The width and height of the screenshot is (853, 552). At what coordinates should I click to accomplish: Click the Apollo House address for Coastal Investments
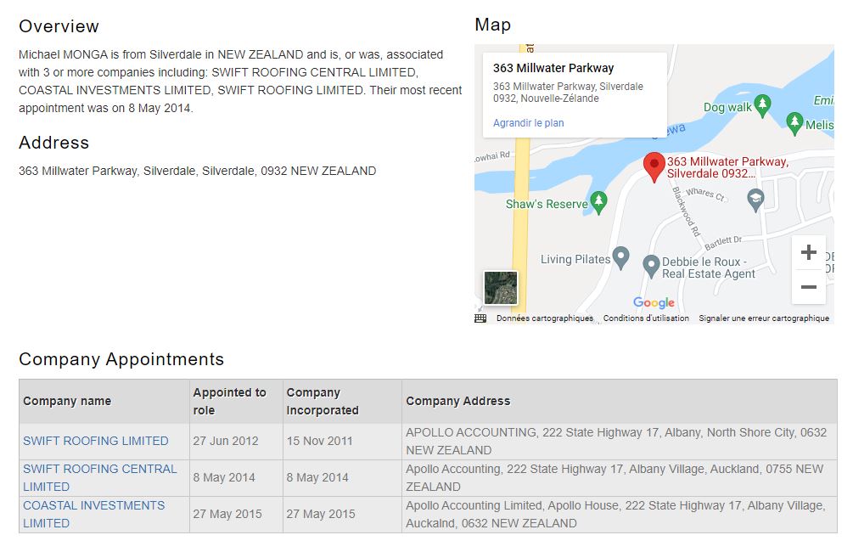coord(616,514)
